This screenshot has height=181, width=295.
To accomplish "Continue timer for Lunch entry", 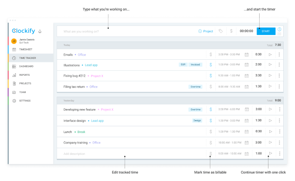I will tap(270, 132).
